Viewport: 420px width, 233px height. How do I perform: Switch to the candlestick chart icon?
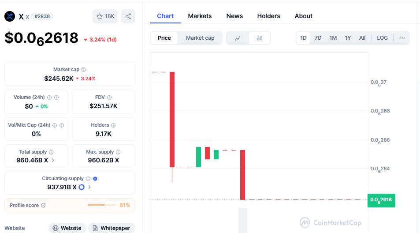pyautogui.click(x=260, y=38)
